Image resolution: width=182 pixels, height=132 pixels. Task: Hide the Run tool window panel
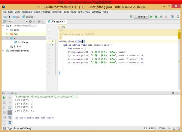click(178, 93)
